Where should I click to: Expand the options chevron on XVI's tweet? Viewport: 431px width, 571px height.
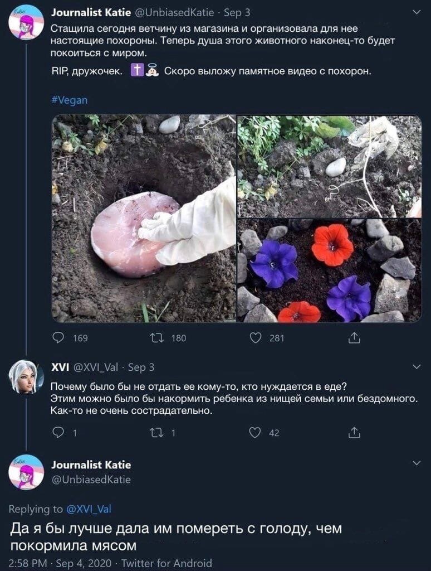click(x=417, y=366)
